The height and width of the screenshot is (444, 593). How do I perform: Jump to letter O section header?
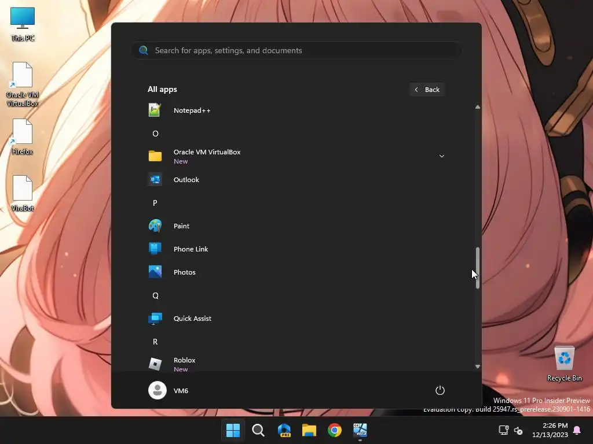[x=155, y=134]
